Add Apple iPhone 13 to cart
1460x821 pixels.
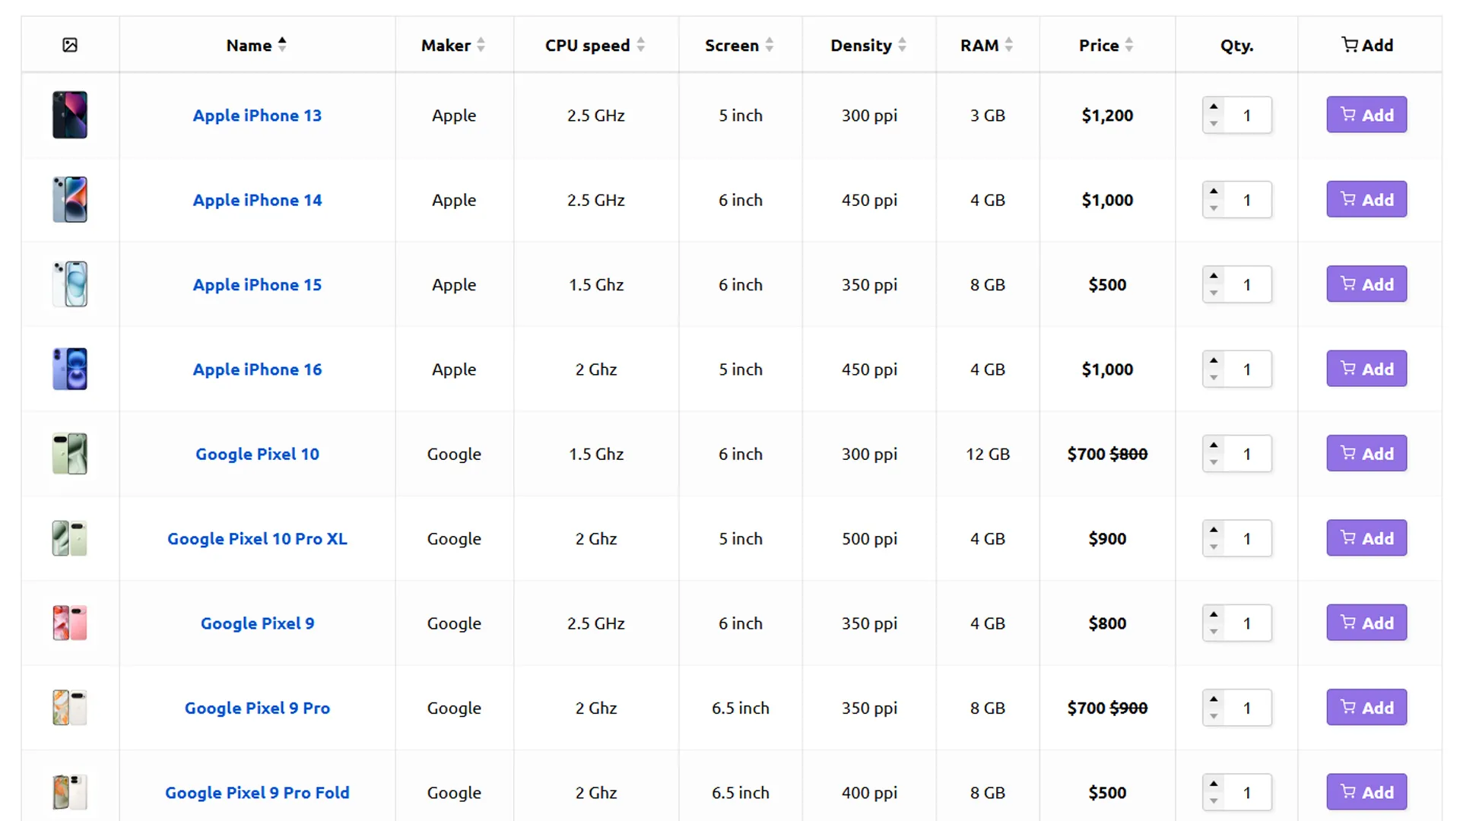click(1366, 115)
